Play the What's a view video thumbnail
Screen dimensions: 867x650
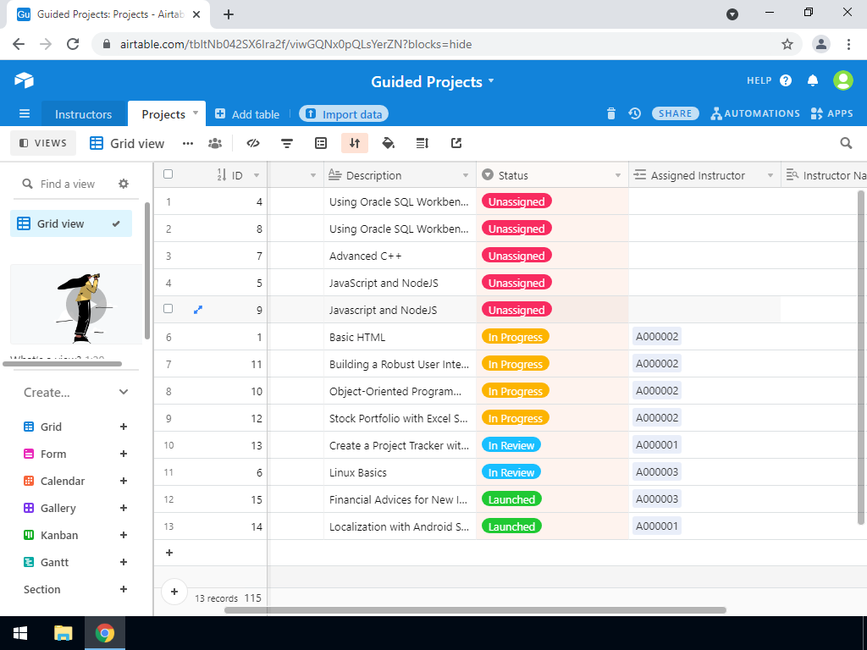pyautogui.click(x=86, y=305)
